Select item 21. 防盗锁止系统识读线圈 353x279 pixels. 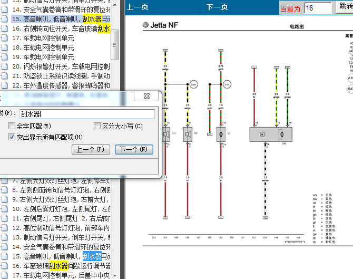click(x=61, y=76)
